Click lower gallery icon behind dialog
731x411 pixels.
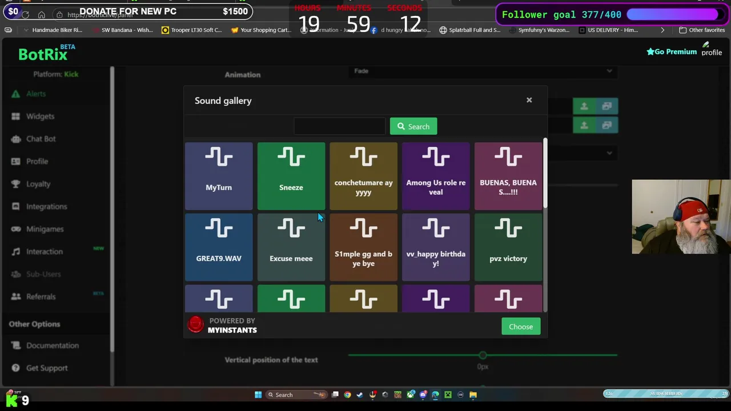(x=607, y=125)
